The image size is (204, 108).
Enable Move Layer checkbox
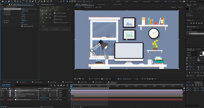point(55,19)
